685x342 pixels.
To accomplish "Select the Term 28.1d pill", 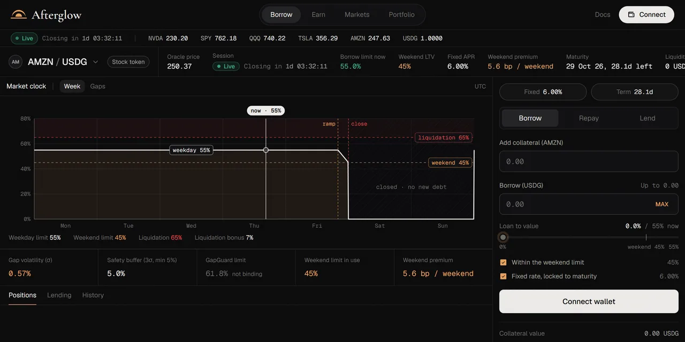I will click(635, 92).
